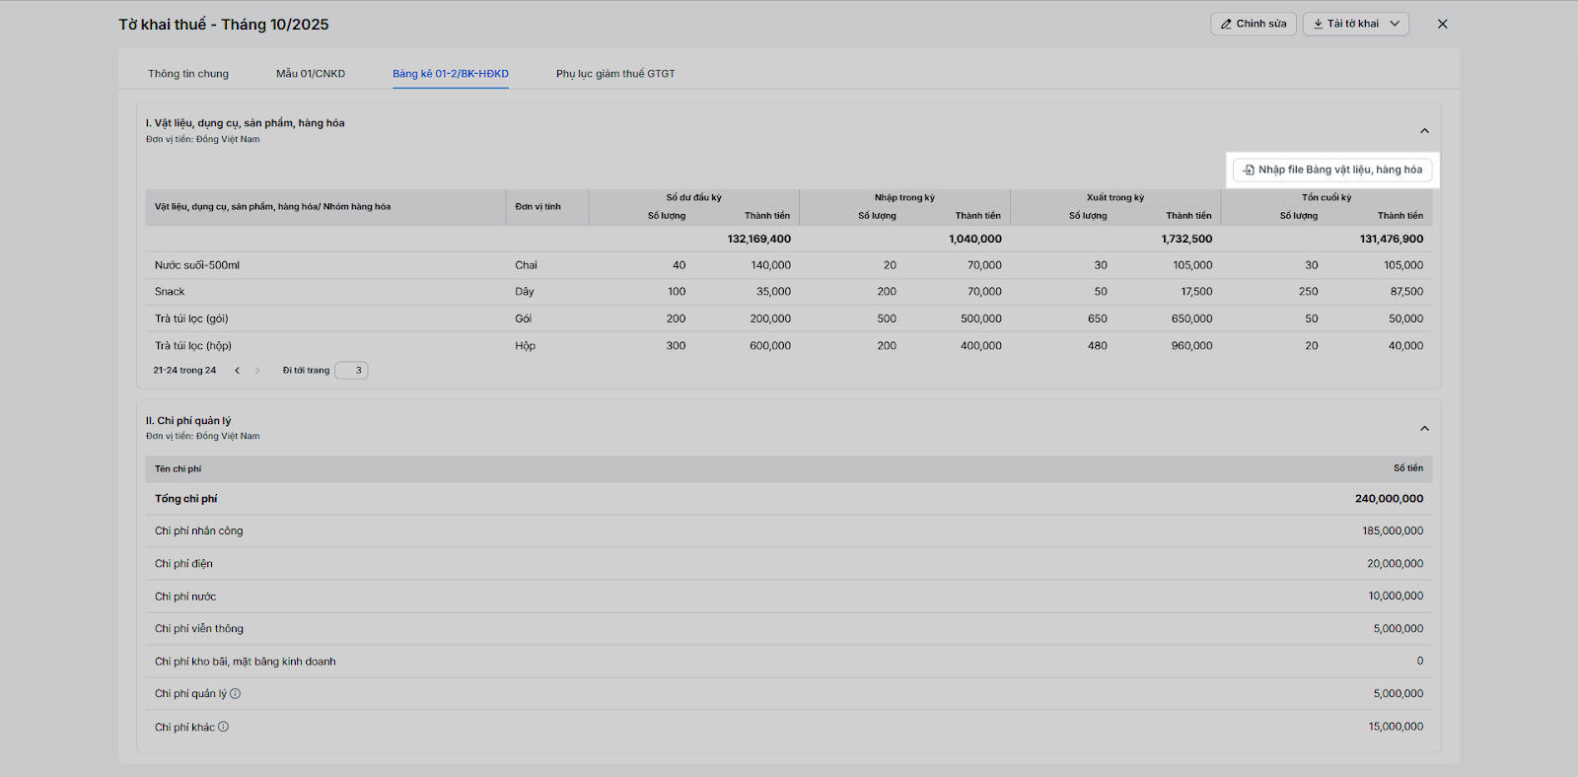
Task: Select the Bảng kê 01-2/BK-HĐKD tab
Action: click(x=451, y=74)
